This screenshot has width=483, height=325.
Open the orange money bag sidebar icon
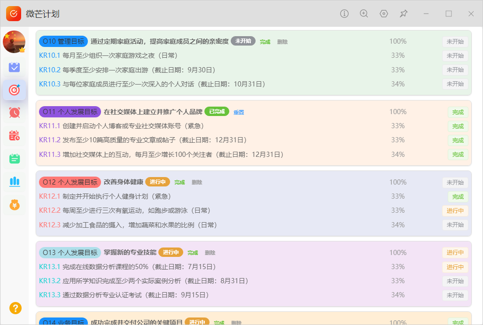pyautogui.click(x=14, y=204)
